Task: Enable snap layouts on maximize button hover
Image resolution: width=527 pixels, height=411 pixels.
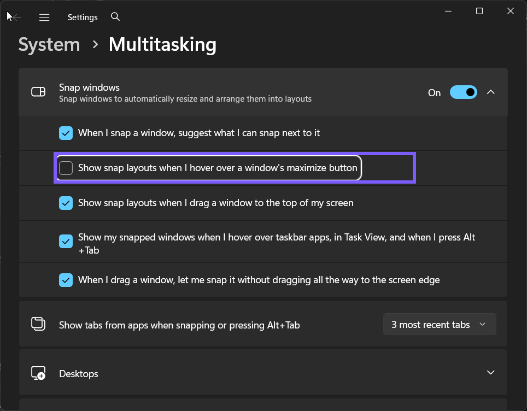Action: point(66,168)
